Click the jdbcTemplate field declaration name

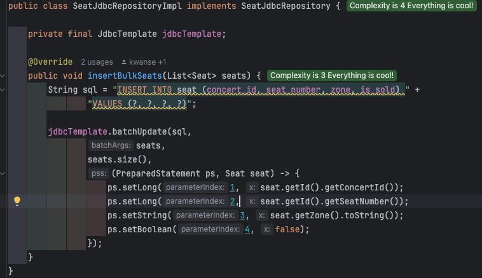click(x=192, y=34)
